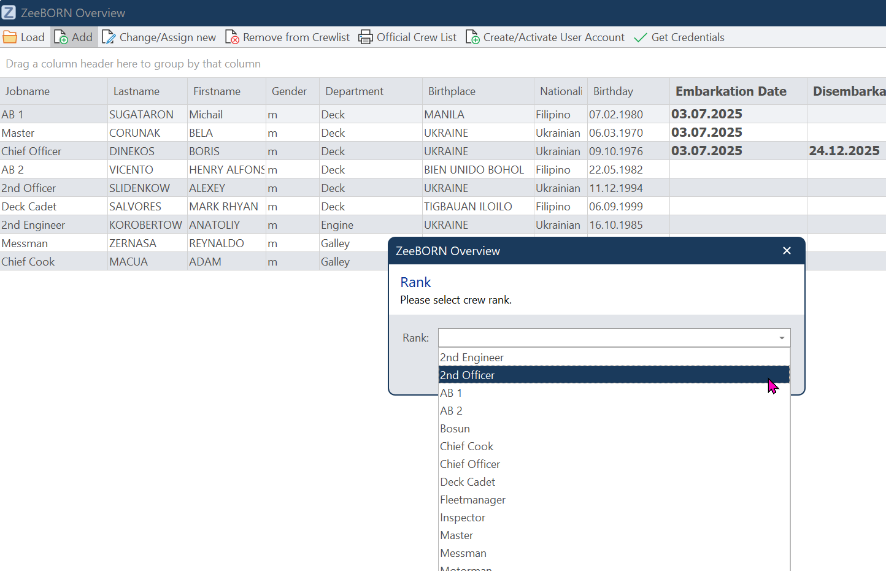Click the Change/Assign new pencil icon
Image resolution: width=886 pixels, height=571 pixels.
click(x=109, y=37)
